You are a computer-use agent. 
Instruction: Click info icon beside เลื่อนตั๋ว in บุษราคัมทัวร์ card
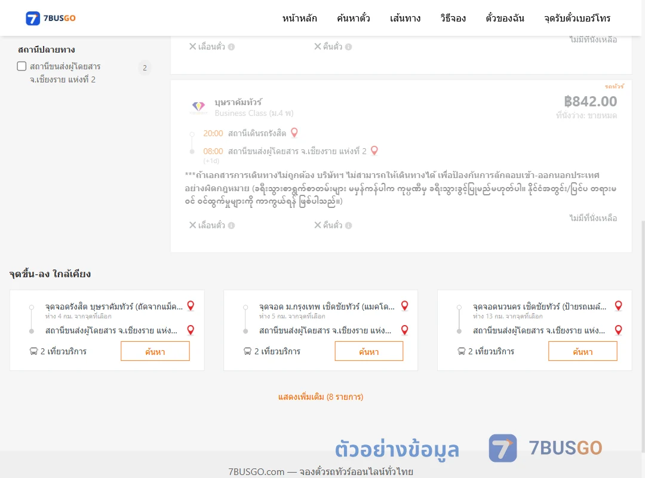pyautogui.click(x=232, y=226)
